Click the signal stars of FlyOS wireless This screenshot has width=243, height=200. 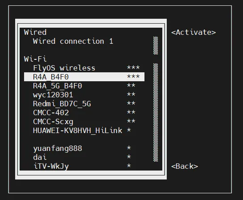pos(133,67)
